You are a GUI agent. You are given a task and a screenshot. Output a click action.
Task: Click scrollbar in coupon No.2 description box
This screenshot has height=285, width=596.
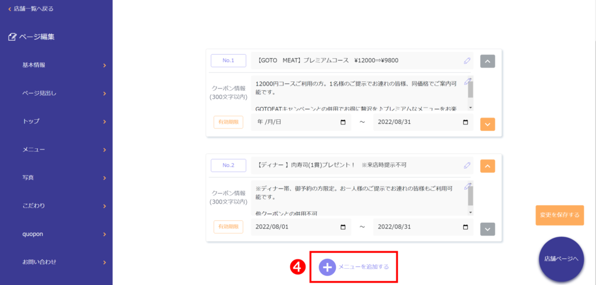pyautogui.click(x=470, y=198)
